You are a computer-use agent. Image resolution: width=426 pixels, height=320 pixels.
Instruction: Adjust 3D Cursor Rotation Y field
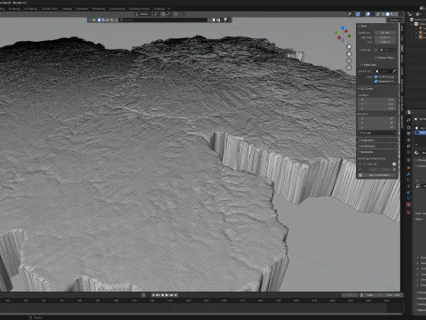(376, 123)
